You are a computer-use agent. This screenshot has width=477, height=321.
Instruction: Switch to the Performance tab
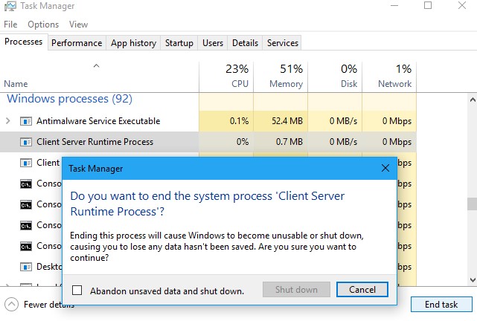[x=77, y=43]
